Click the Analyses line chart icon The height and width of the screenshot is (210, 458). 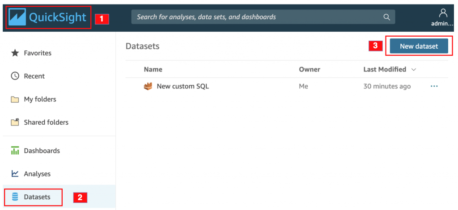coord(15,173)
